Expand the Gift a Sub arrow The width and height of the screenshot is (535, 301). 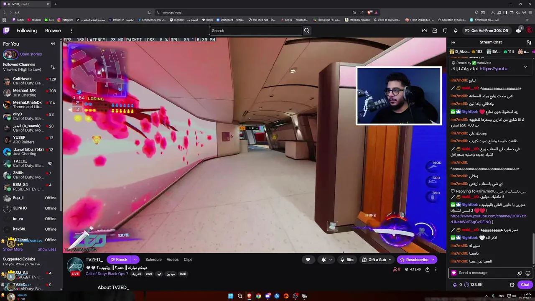[390, 260]
